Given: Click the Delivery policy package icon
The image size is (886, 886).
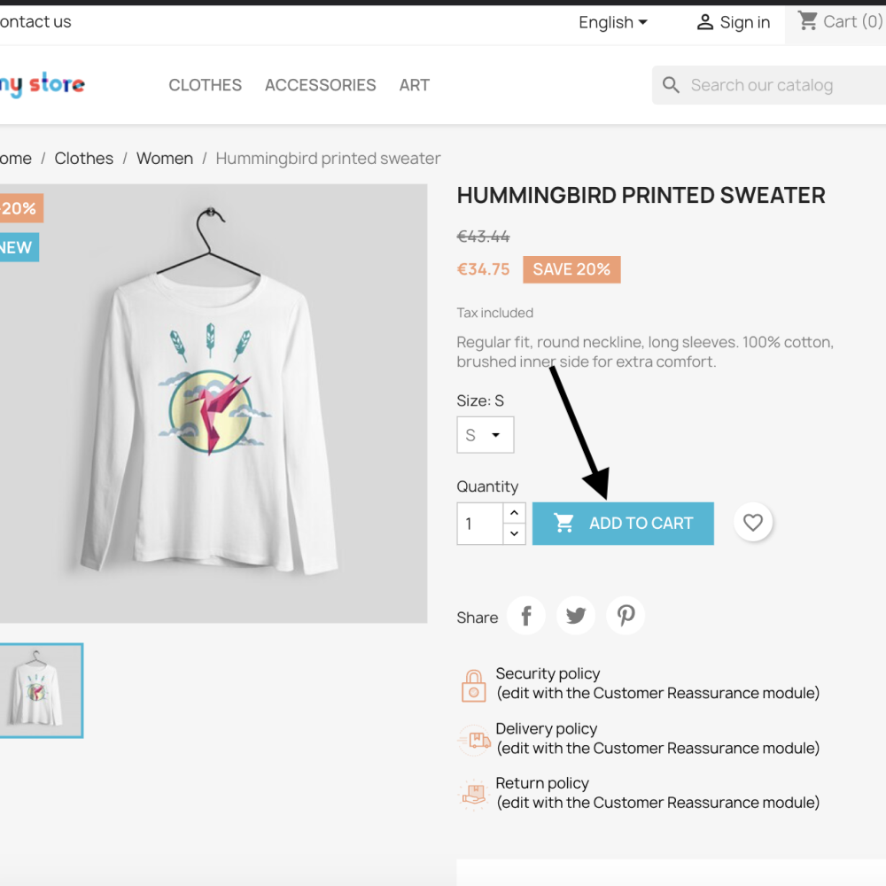Looking at the screenshot, I should point(473,739).
